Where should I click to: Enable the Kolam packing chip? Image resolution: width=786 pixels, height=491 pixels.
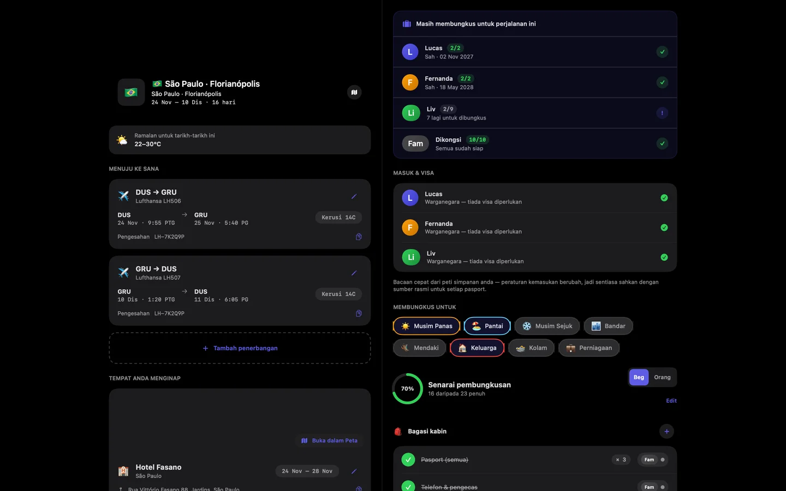532,348
